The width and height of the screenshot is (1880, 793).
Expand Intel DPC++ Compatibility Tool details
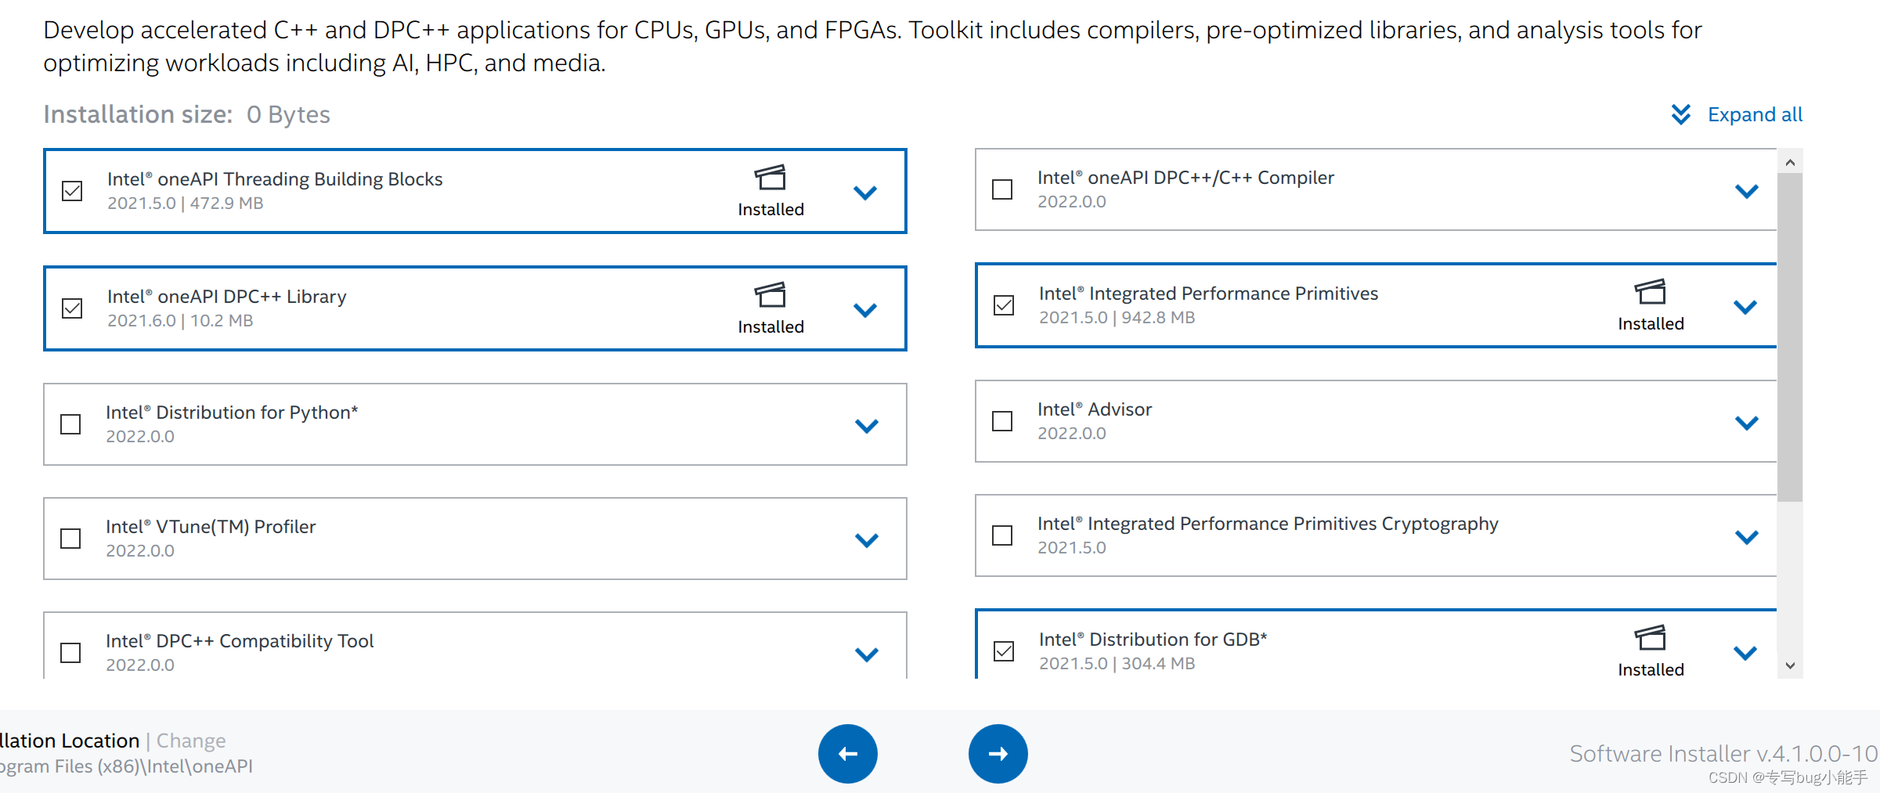pyautogui.click(x=866, y=654)
